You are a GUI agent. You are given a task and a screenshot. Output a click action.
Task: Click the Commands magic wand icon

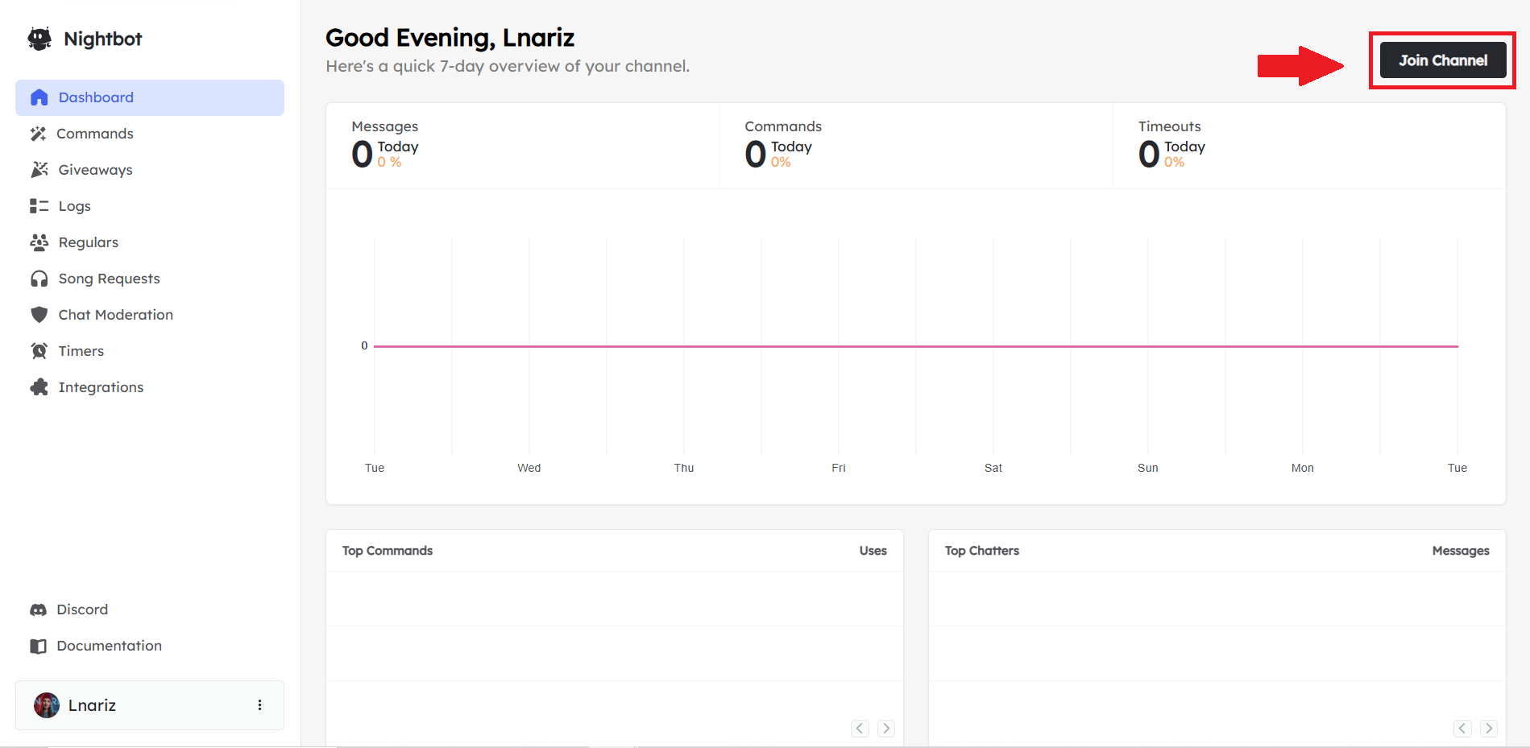38,134
